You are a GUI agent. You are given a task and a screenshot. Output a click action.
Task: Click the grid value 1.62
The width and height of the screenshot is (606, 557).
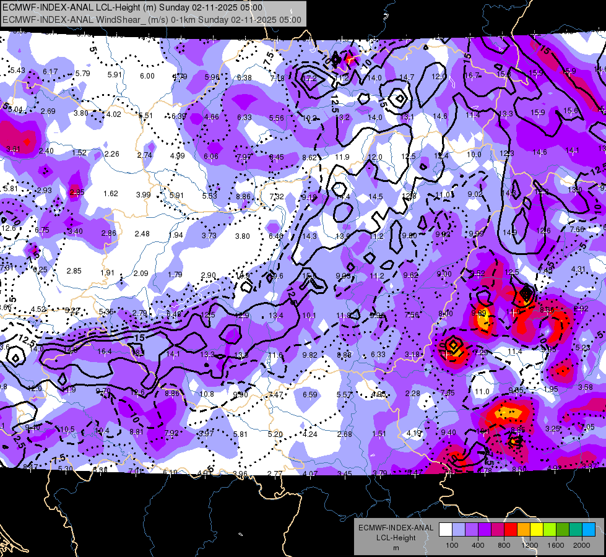(111, 193)
